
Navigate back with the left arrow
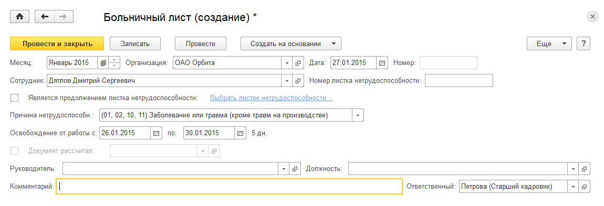pyautogui.click(x=45, y=17)
